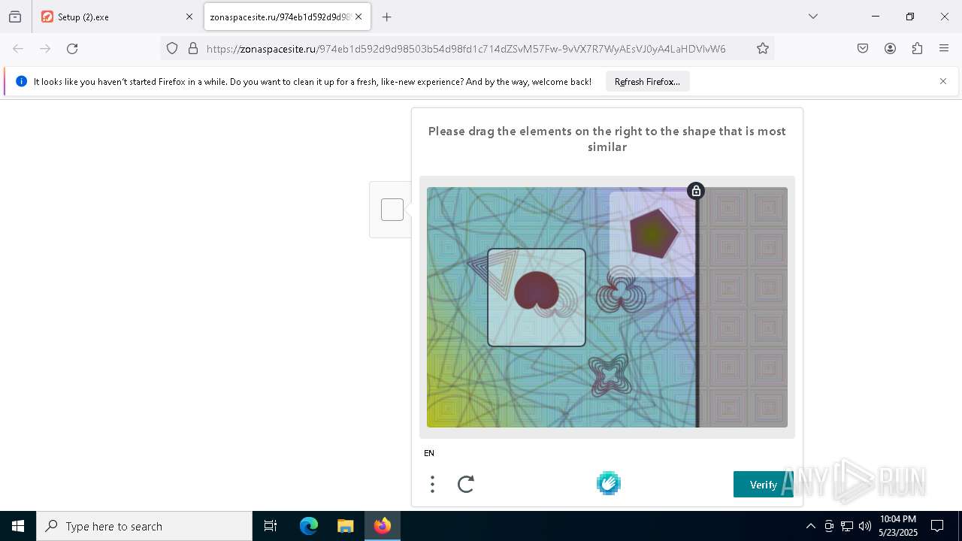Open the Windows Start menu

point(18,526)
